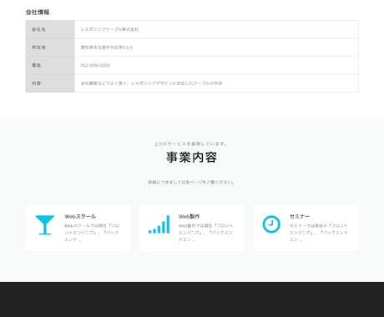Select the company name レスポンシブテーブル株式会社
Screen dimensions: 384x317
tap(109, 29)
